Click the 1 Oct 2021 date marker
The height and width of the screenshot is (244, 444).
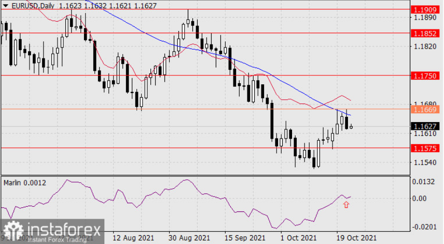point(298,238)
